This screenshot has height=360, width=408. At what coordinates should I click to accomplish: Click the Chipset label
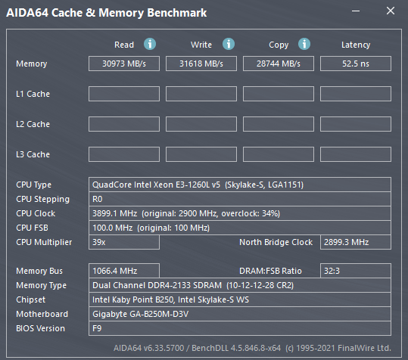31,299
